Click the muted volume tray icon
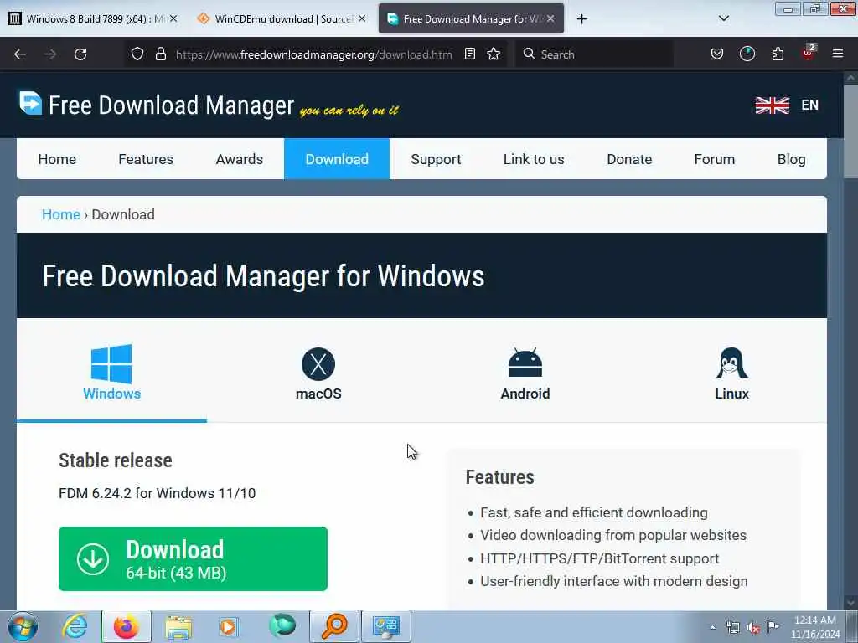The width and height of the screenshot is (858, 643). (x=753, y=628)
